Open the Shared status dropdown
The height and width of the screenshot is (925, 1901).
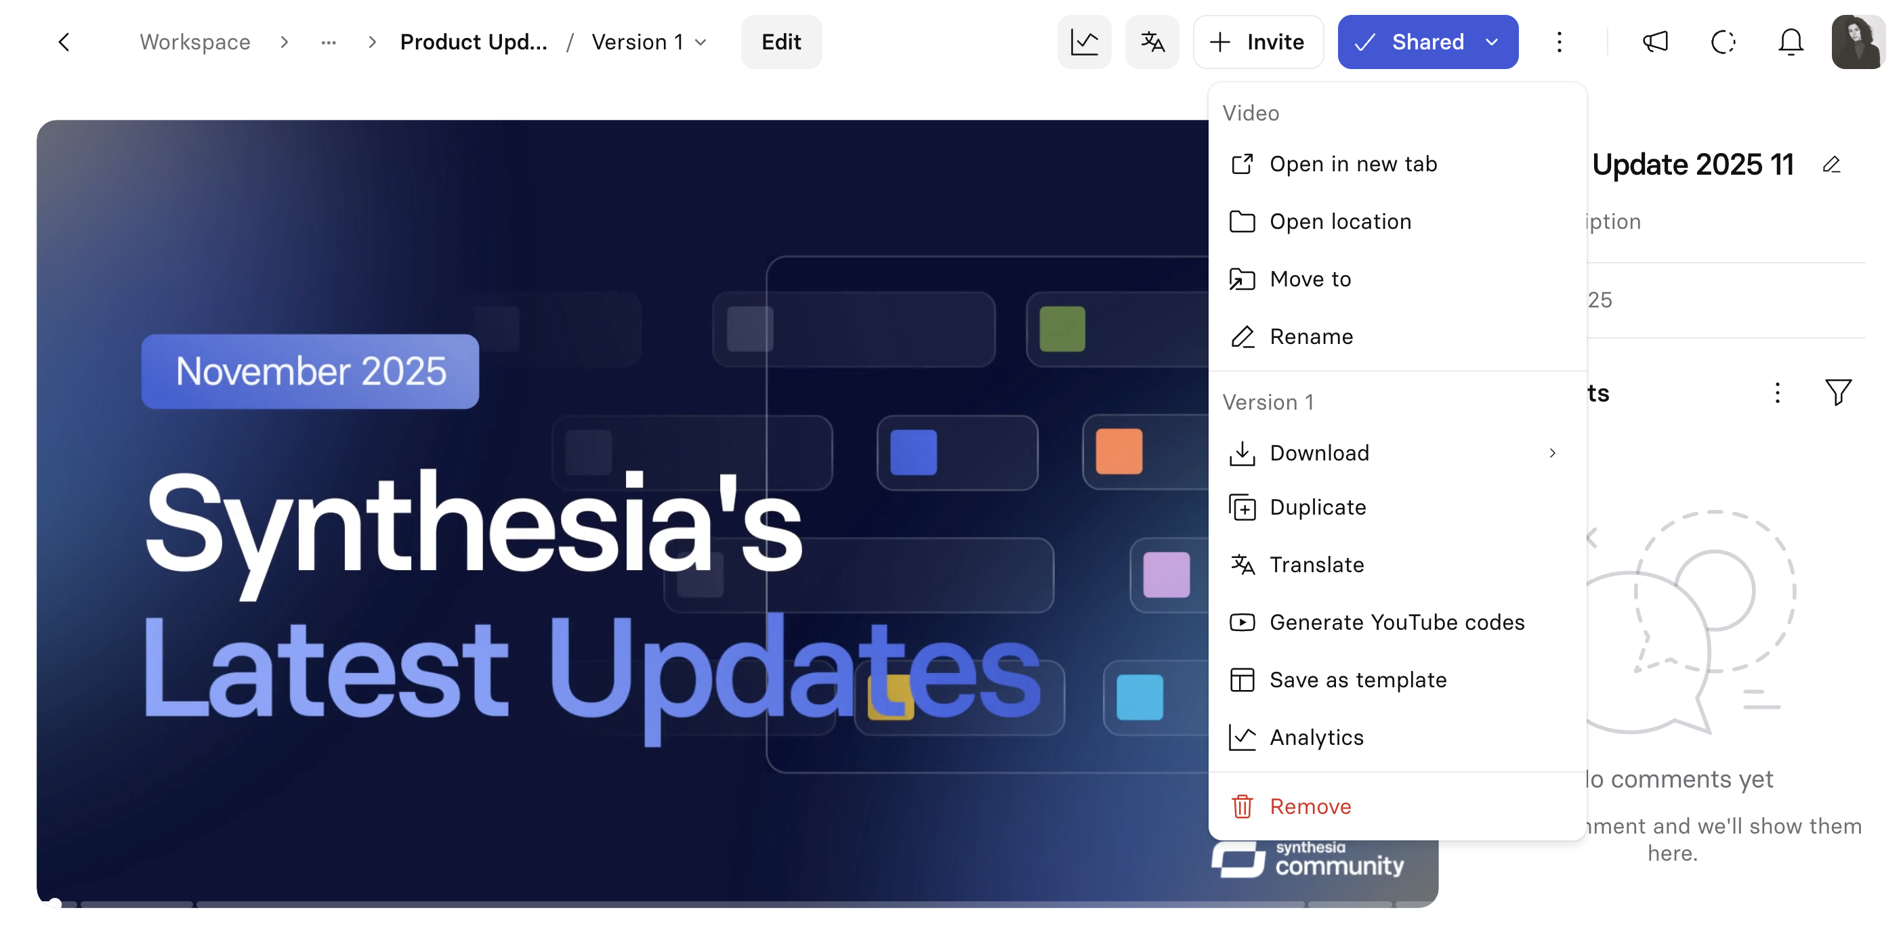tap(1427, 42)
